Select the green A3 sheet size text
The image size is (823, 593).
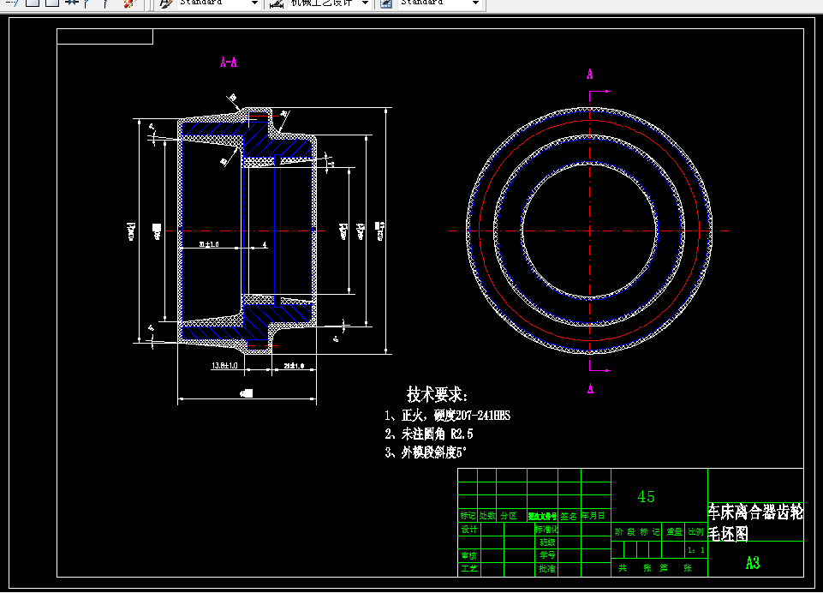753,563
